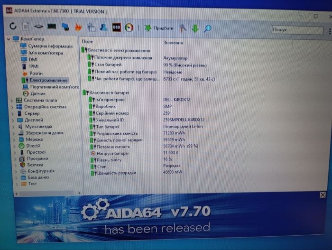
Task: Click the Пошук search input field
Action: (296, 30)
